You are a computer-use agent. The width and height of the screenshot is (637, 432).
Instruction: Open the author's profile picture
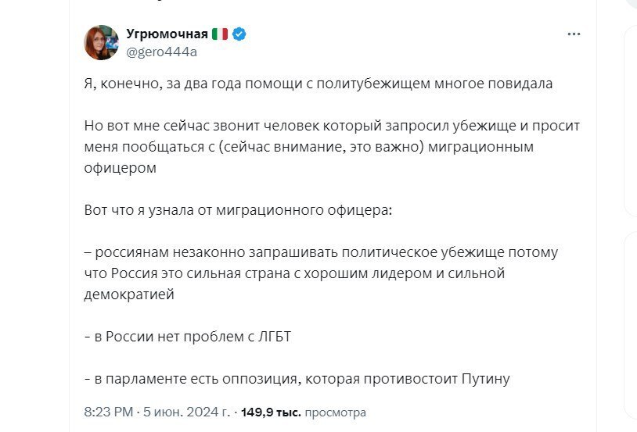102,42
